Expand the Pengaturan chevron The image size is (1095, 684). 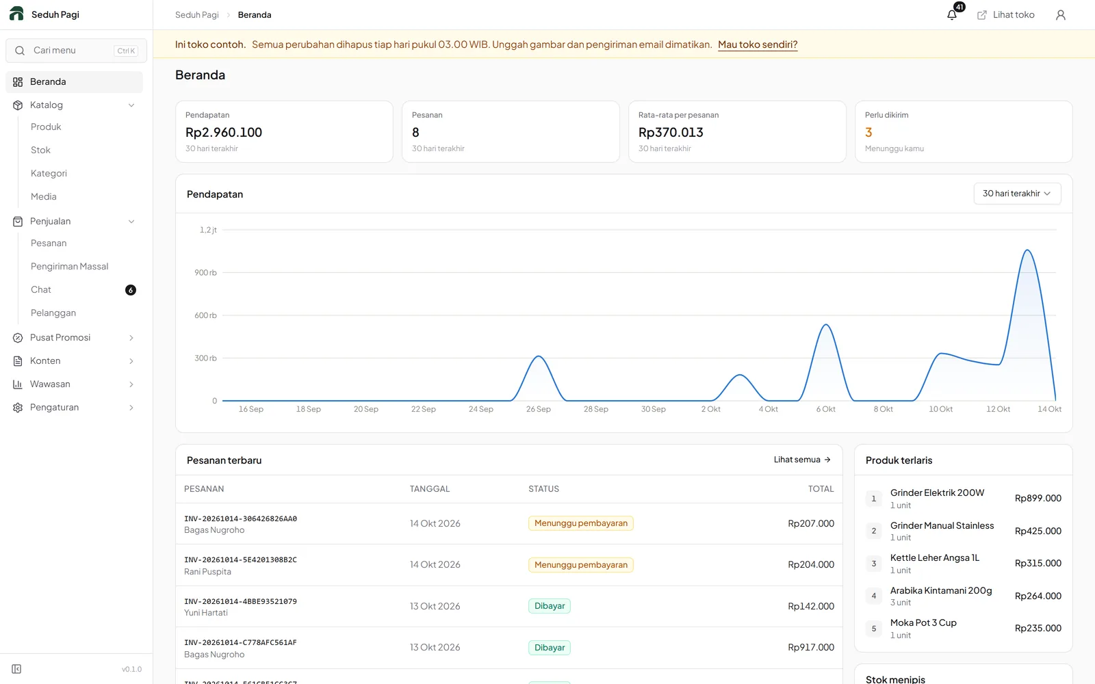pyautogui.click(x=131, y=408)
